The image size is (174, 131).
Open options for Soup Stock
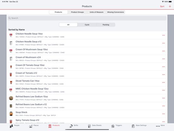click(x=164, y=114)
